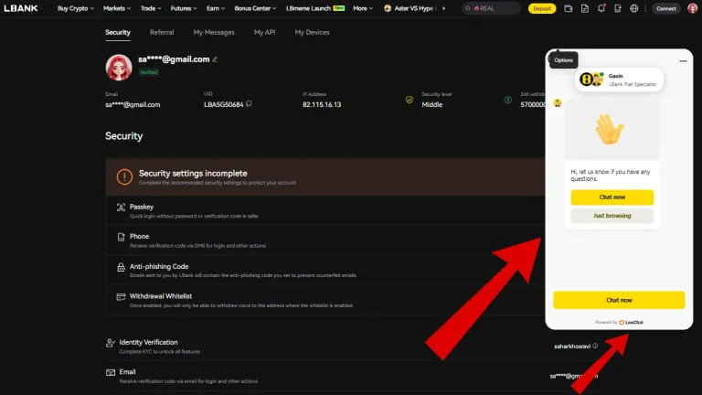This screenshot has height=395, width=702.
Task: Switch to the My API tab
Action: (x=264, y=32)
